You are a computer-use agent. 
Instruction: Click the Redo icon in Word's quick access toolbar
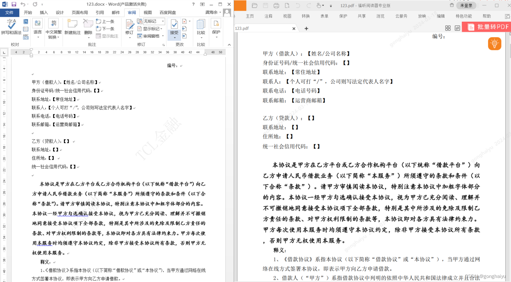coord(35,4)
